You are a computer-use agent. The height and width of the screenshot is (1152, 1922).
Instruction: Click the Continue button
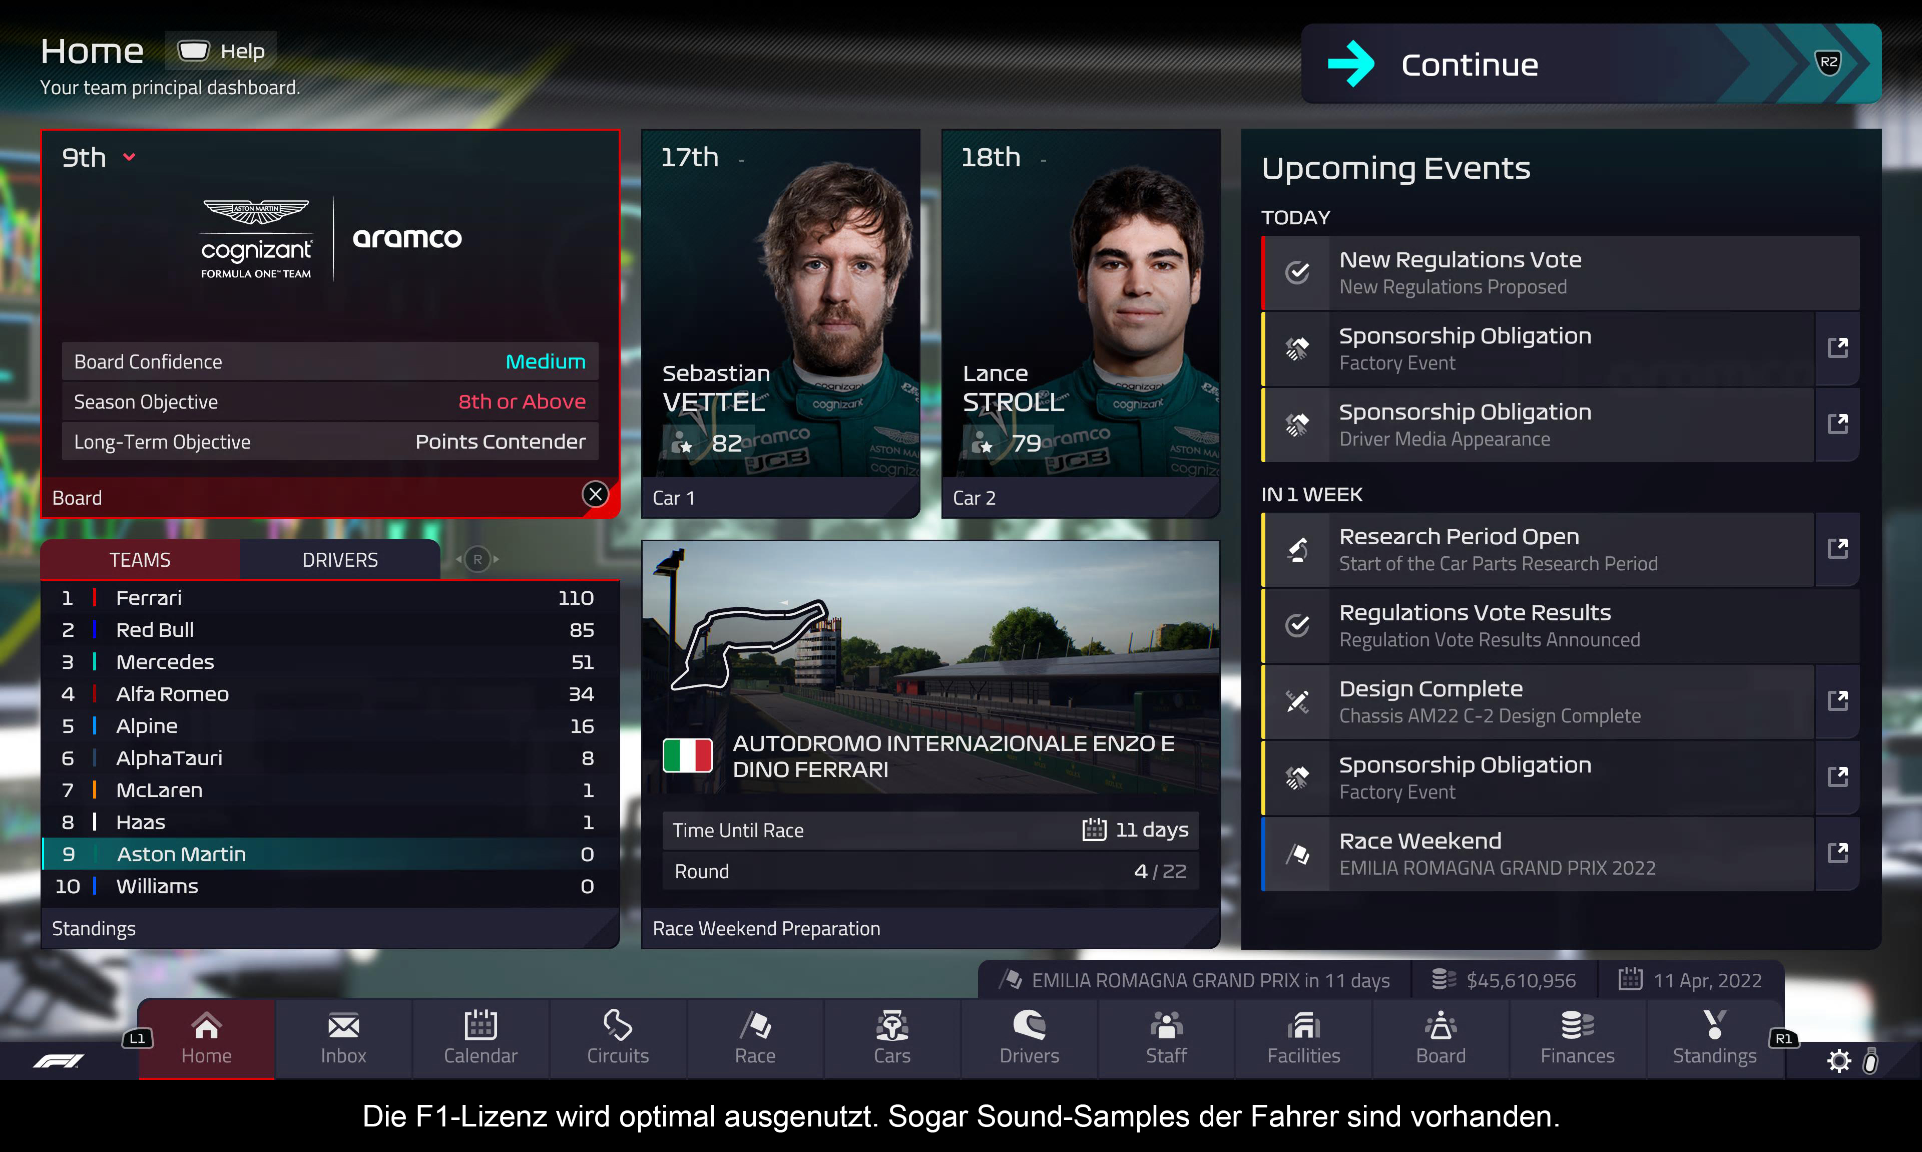1591,64
